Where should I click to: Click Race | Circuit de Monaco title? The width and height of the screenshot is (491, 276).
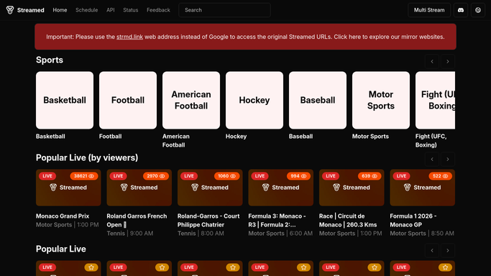(348, 221)
